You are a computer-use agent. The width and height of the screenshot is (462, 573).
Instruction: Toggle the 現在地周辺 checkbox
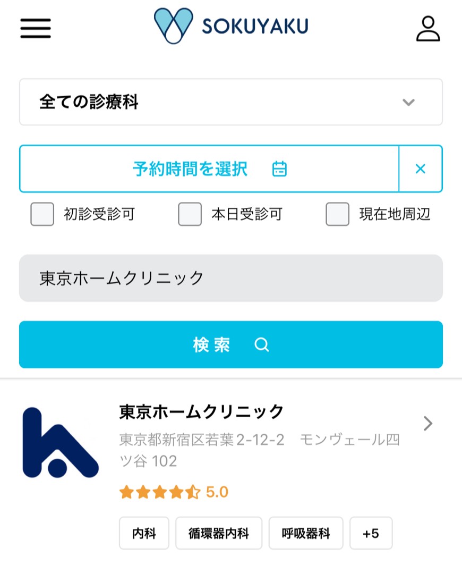tap(337, 214)
